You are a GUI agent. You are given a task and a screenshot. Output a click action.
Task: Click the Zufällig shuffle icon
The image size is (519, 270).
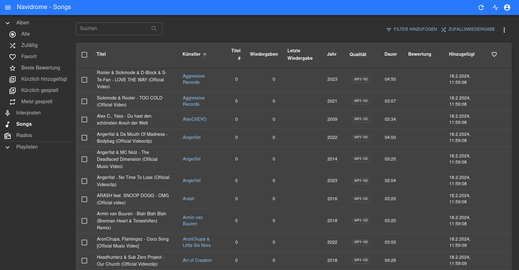[x=13, y=45]
